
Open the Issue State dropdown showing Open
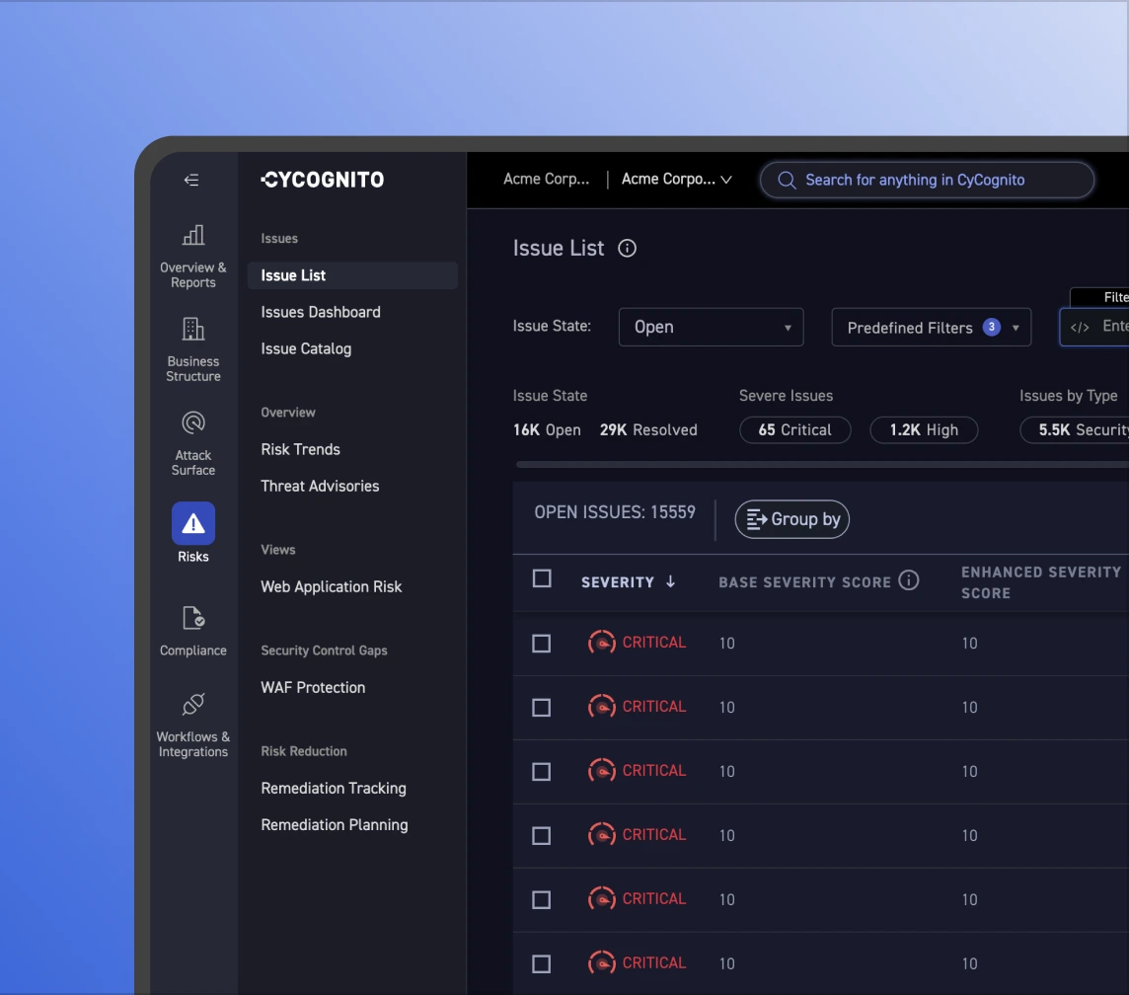(711, 327)
